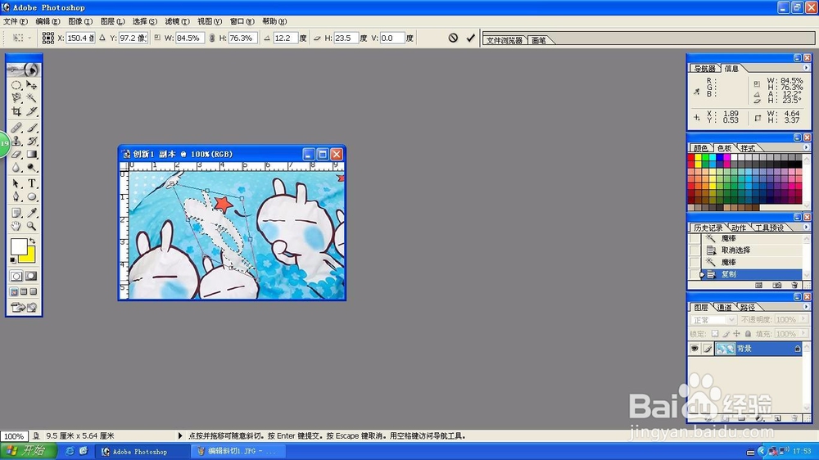The image size is (819, 460).
Task: Cancel the transform with the no-entry icon
Action: pyautogui.click(x=453, y=38)
